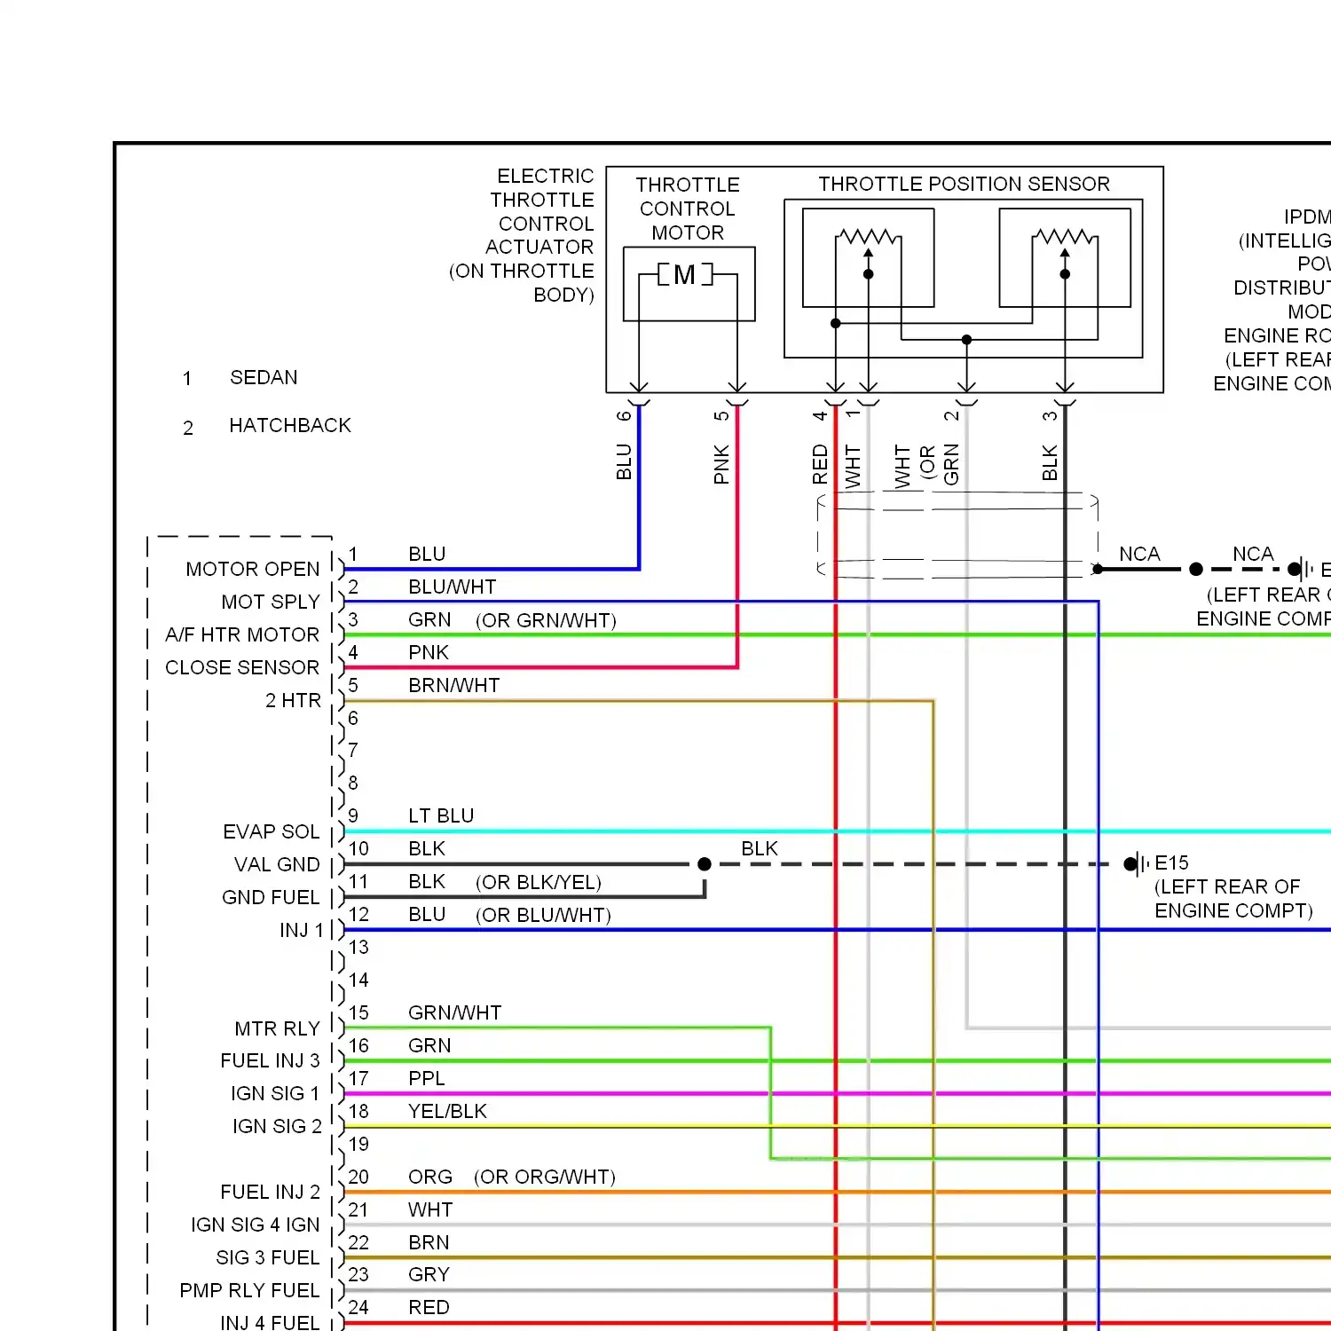
Task: Click the BRN wire color at pin 22
Action: 429,1242
